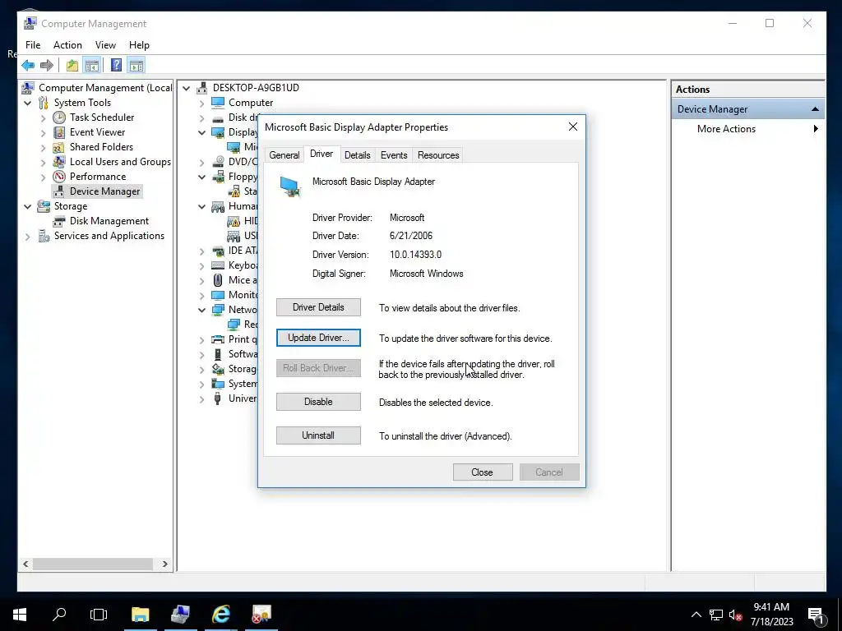842x631 pixels.
Task: Open File Explorer from the taskbar
Action: tap(140, 615)
